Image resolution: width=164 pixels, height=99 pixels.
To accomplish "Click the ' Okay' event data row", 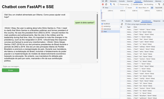I will (x=142, y=35).
